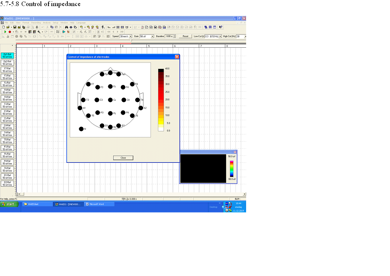
Task: Open WinEEGlast folder from taskbar
Action: point(37,204)
